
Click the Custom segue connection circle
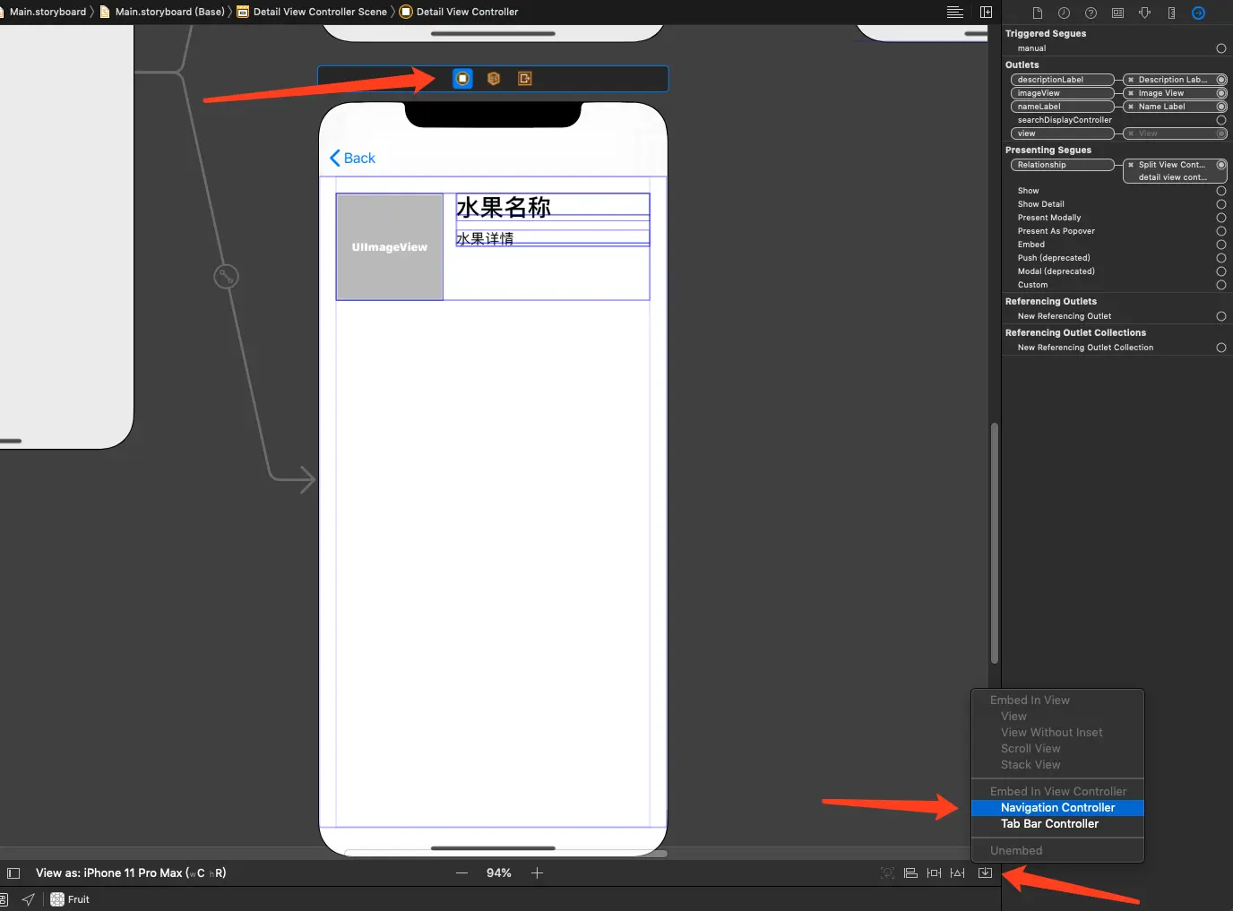coord(1221,285)
